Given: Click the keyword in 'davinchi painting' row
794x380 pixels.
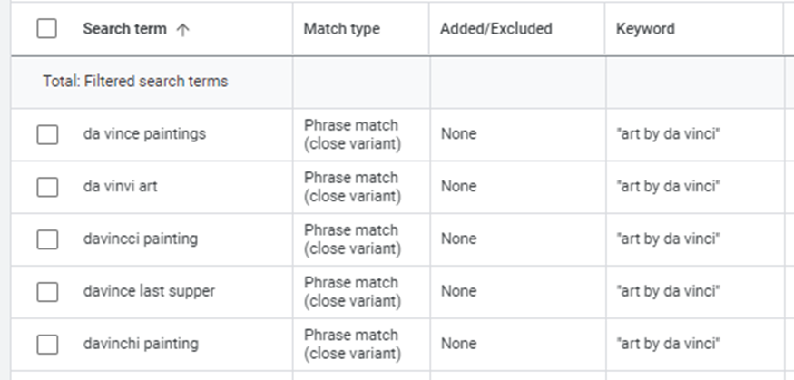Looking at the screenshot, I should 668,345.
